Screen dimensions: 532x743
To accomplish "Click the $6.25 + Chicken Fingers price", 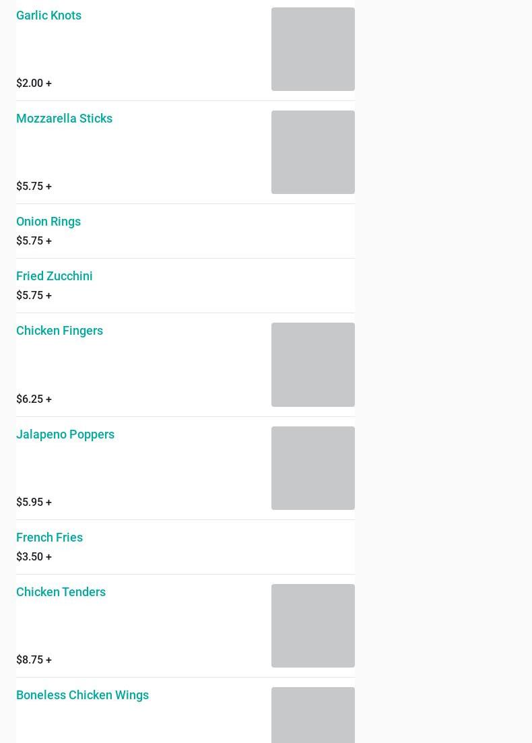I will point(34,399).
